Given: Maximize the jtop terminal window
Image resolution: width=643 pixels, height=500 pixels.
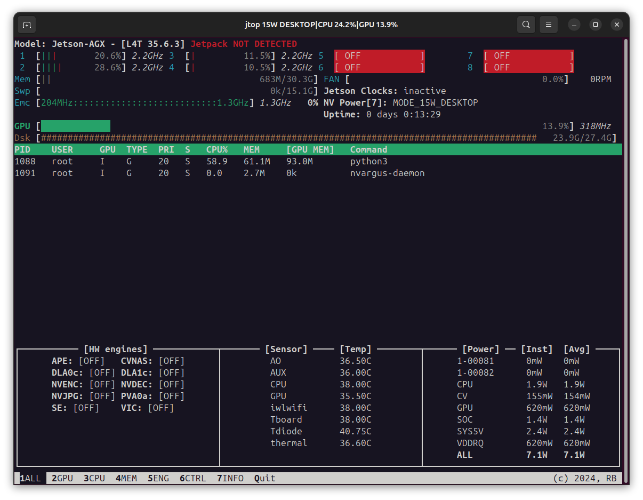Looking at the screenshot, I should point(596,25).
